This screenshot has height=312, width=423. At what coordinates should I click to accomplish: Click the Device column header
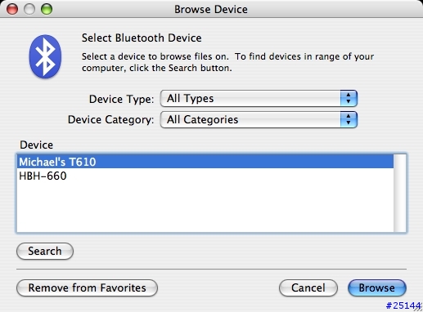coord(37,145)
